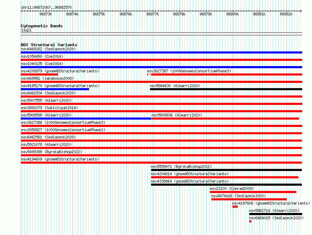Select the black bar under nsv5862714
Image resolution: width=312 pixels, height=235 pixels.
(276, 214)
